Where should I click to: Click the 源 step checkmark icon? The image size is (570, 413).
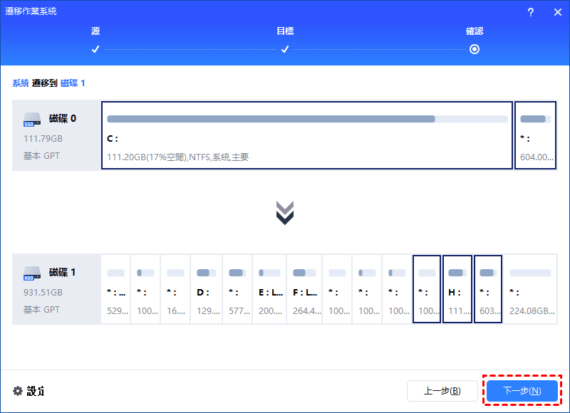[x=95, y=49]
